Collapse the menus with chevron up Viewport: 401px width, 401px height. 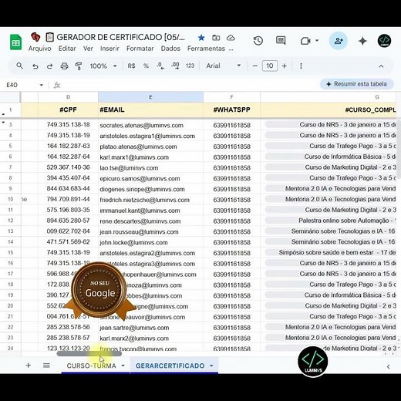(x=381, y=66)
